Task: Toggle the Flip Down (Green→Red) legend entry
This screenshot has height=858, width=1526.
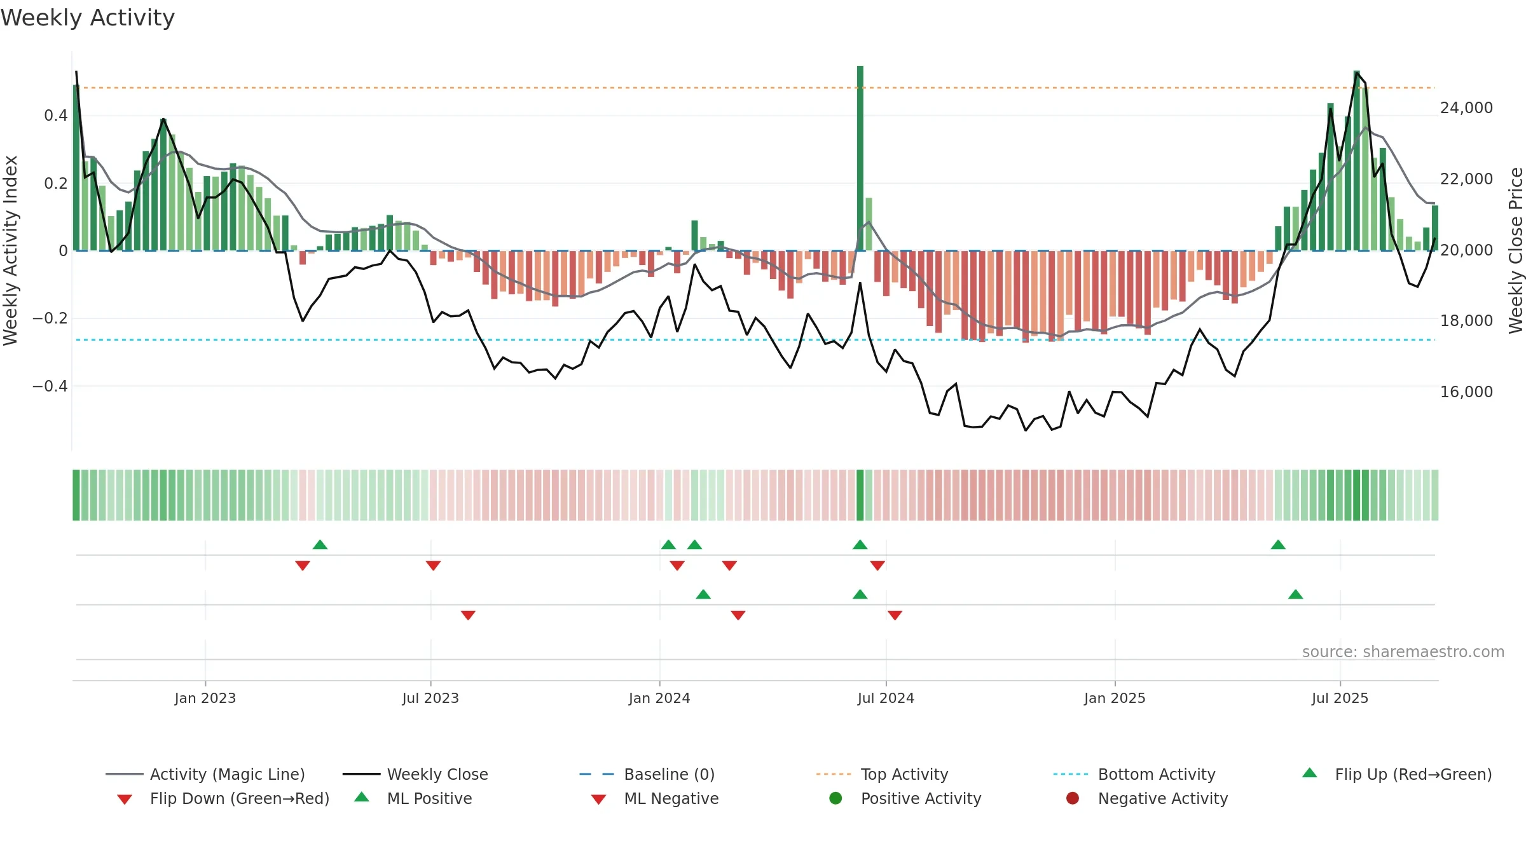Action: 223,798
